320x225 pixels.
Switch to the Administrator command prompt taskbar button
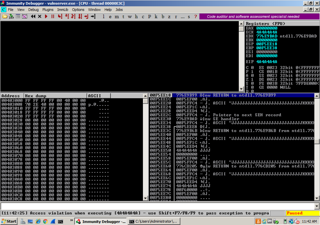pyautogui.click(x=154, y=221)
